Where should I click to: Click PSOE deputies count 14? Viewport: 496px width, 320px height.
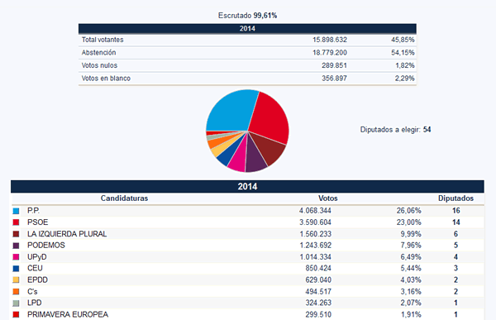click(x=455, y=222)
